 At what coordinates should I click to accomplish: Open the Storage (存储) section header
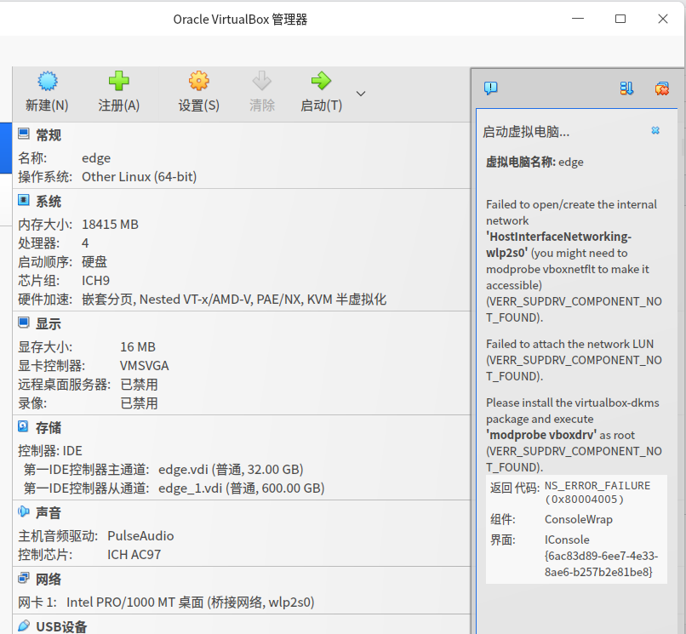click(49, 428)
